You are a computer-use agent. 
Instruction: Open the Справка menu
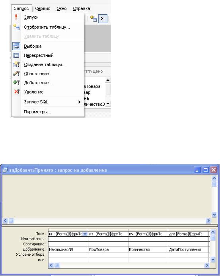click(x=82, y=8)
